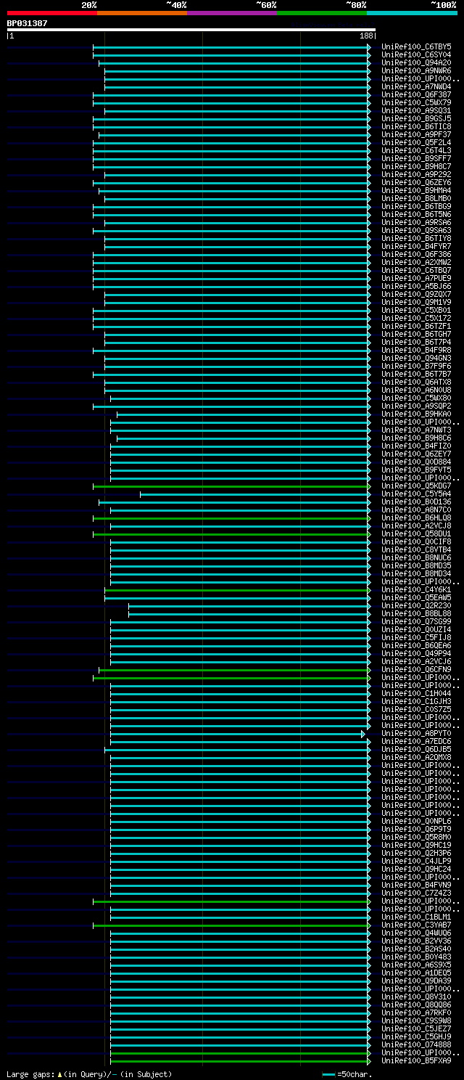
Task: Click the UniRef100_Q9M1V9 entry
Action: tap(416, 303)
